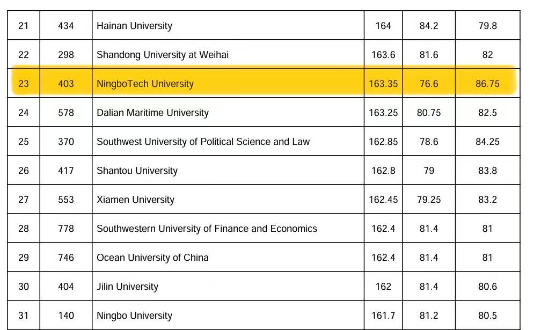The height and width of the screenshot is (330, 541).
Task: Select the Dalian Maritime University cell
Action: [152, 113]
